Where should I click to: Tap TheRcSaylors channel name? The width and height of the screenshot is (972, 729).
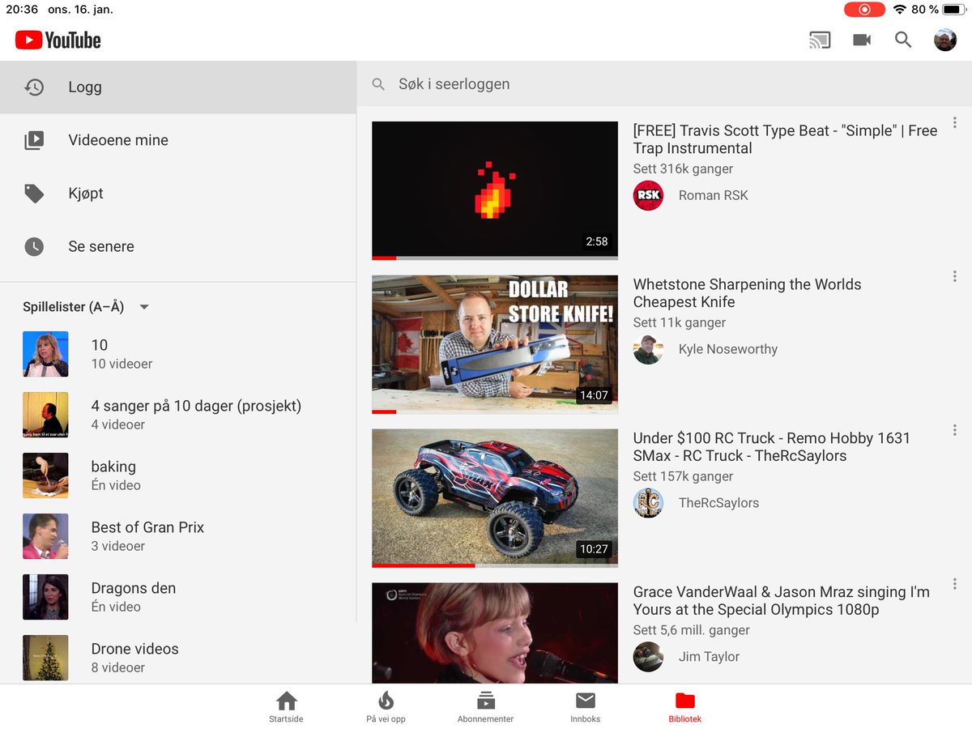[x=718, y=503]
